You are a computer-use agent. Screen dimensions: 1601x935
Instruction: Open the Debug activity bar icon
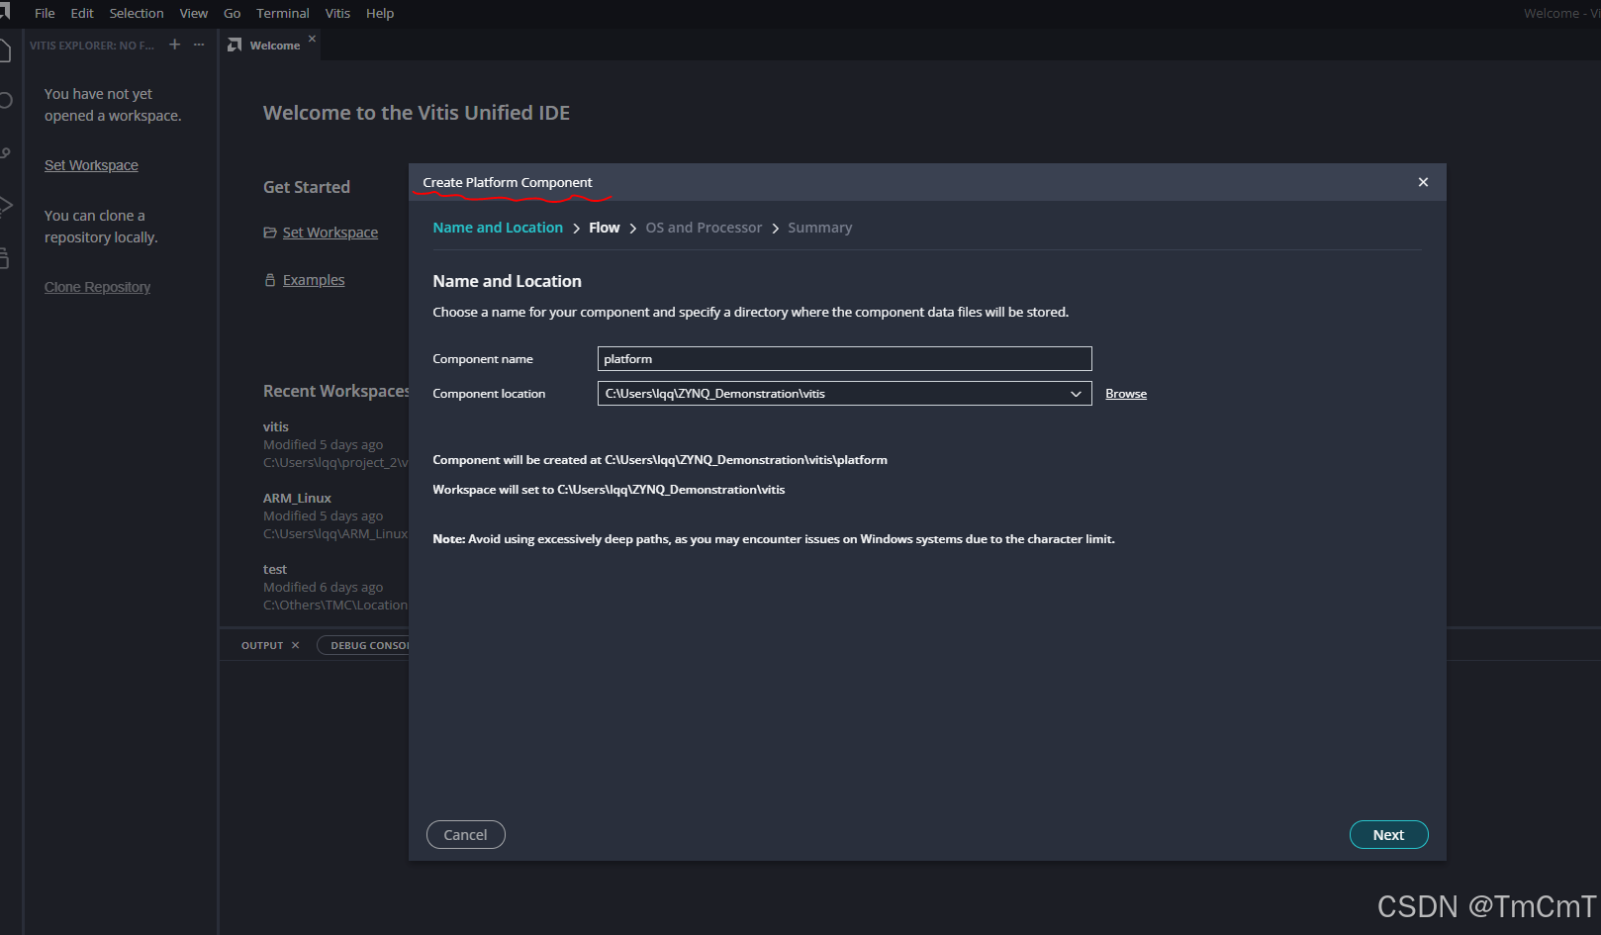5,206
